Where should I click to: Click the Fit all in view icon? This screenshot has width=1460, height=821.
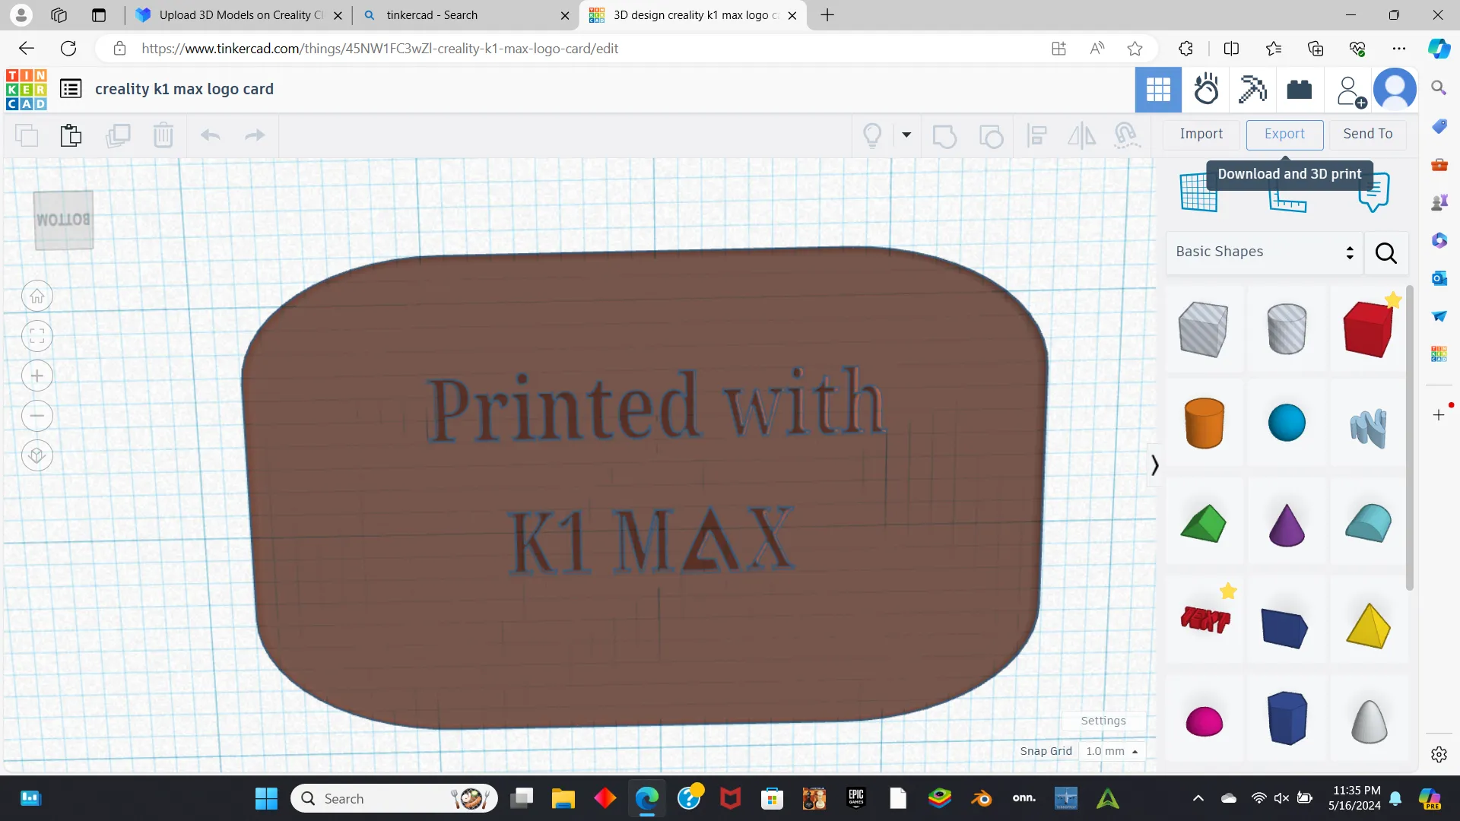coord(37,336)
